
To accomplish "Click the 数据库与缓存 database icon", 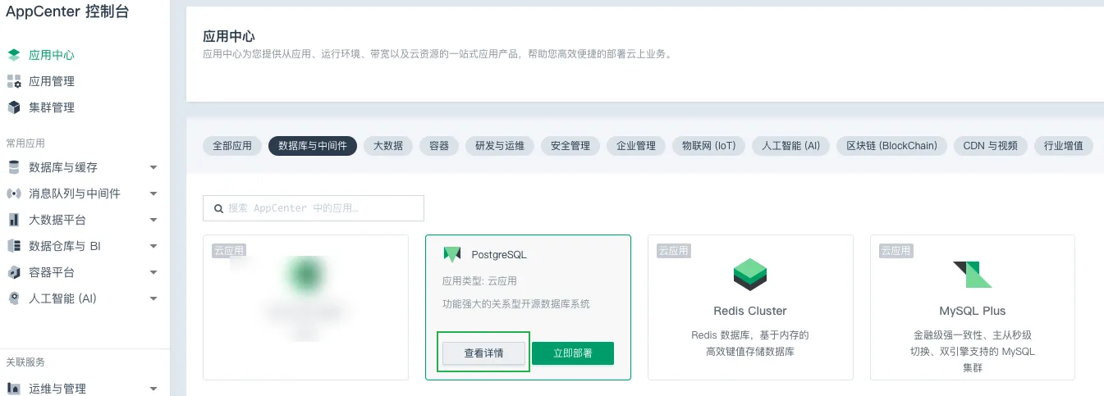I will point(14,167).
